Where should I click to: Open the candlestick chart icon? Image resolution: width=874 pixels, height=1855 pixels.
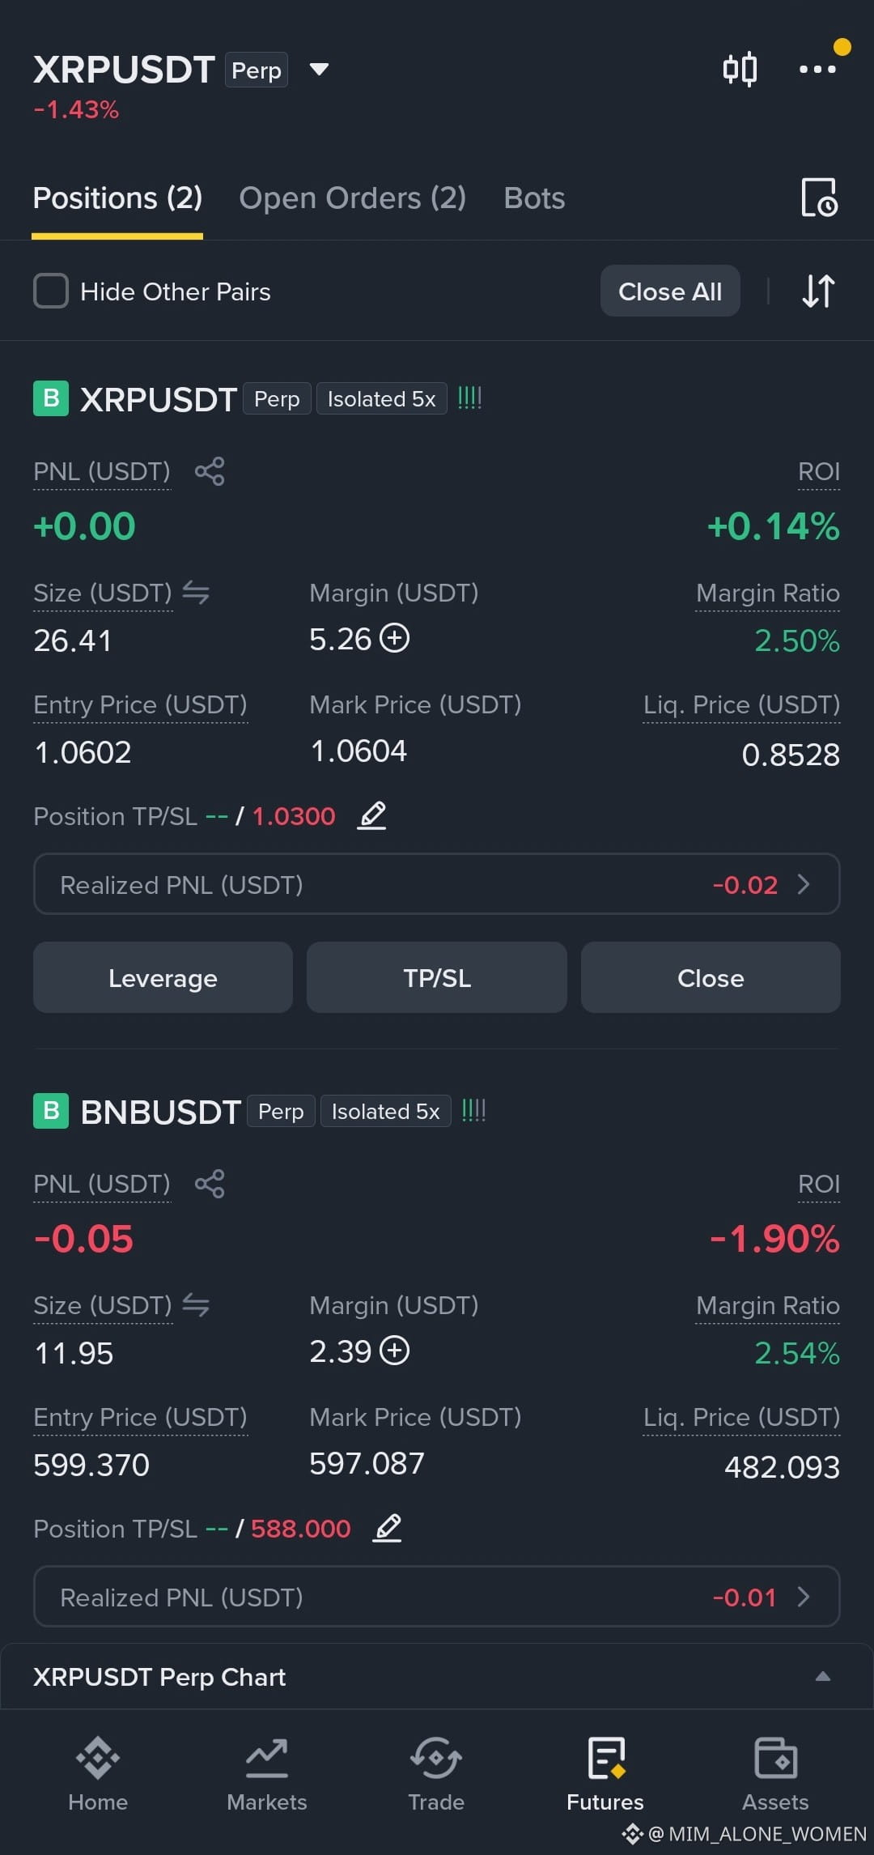tap(740, 69)
